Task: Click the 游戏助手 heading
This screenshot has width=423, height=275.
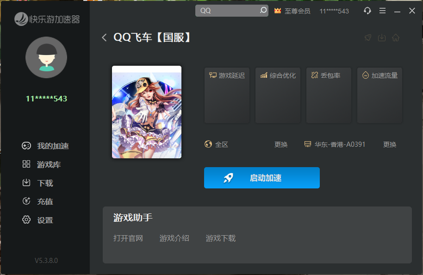Action: click(x=133, y=217)
